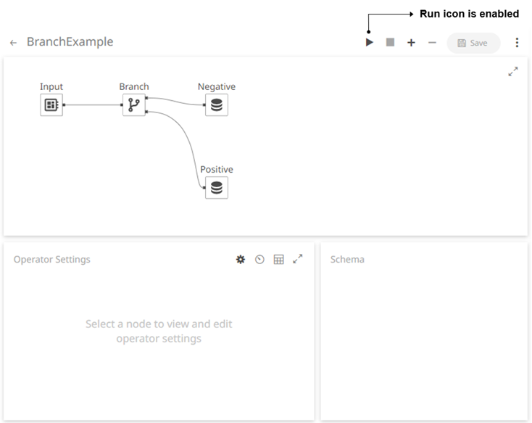
Task: Click the plus zoom-in icon
Action: [x=411, y=43]
